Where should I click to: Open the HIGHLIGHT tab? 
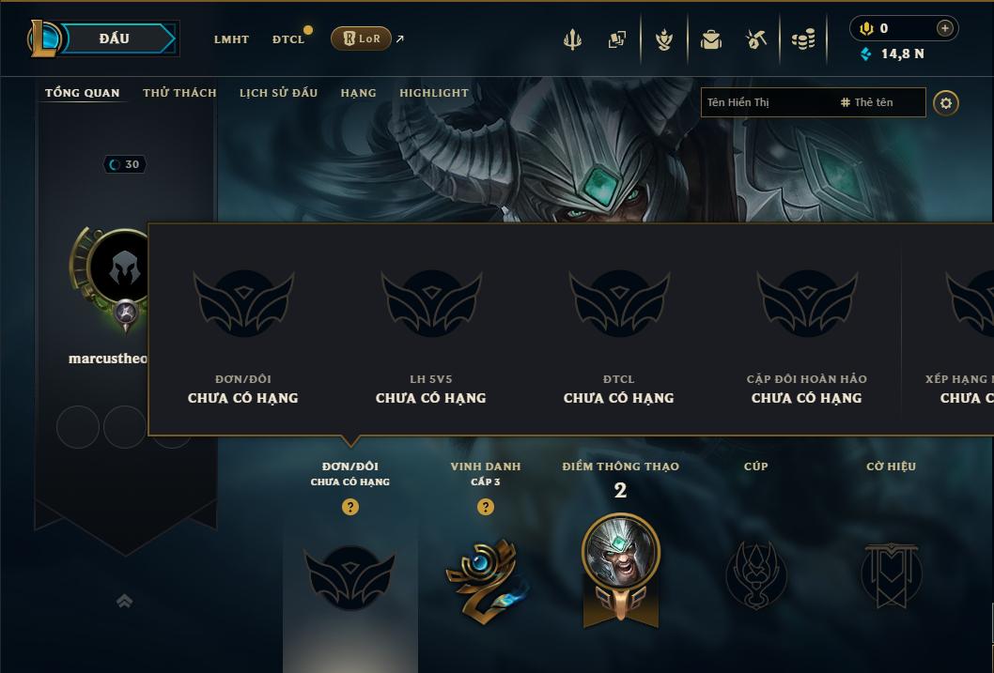(x=434, y=93)
